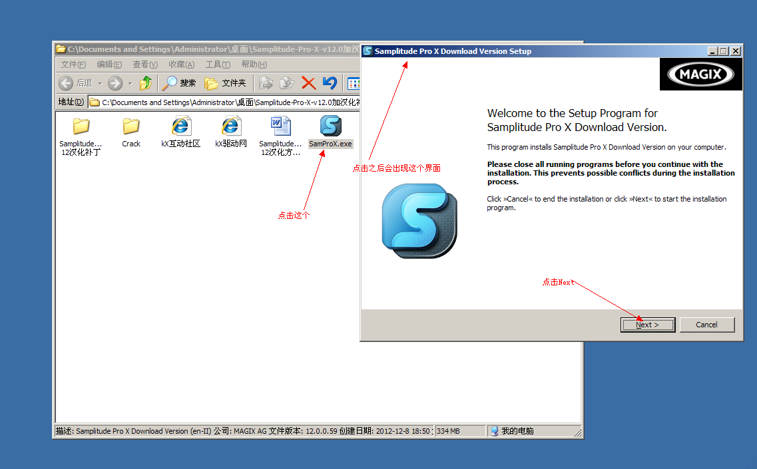This screenshot has height=469, width=757.
Task: Click the Back (后退) arrow button in Explorer
Action: pos(66,83)
